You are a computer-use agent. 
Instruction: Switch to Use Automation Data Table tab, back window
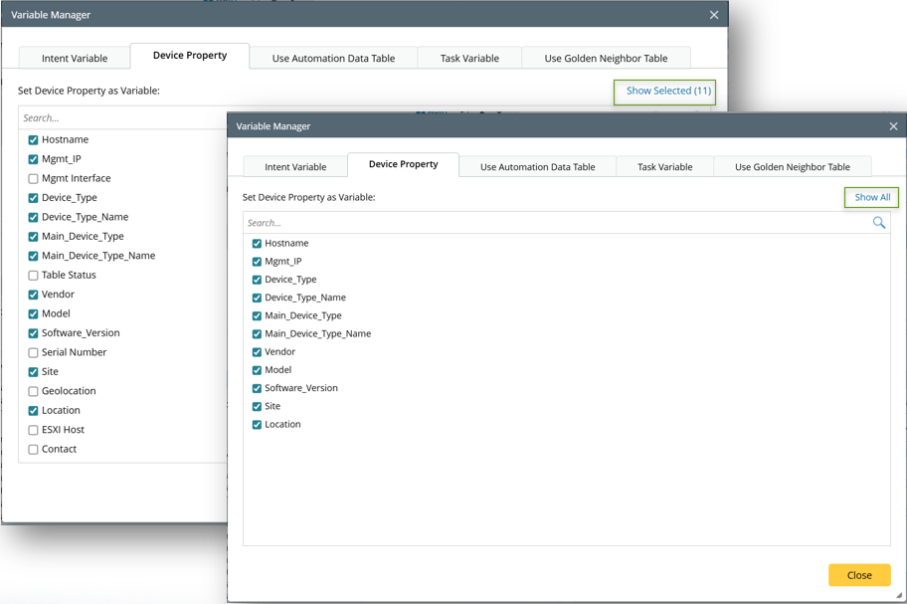333,58
